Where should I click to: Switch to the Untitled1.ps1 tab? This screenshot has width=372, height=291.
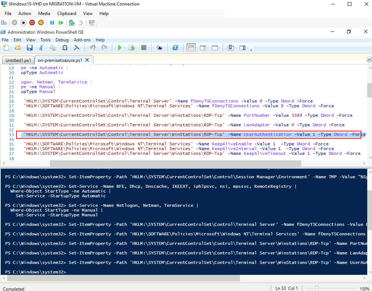click(18, 60)
